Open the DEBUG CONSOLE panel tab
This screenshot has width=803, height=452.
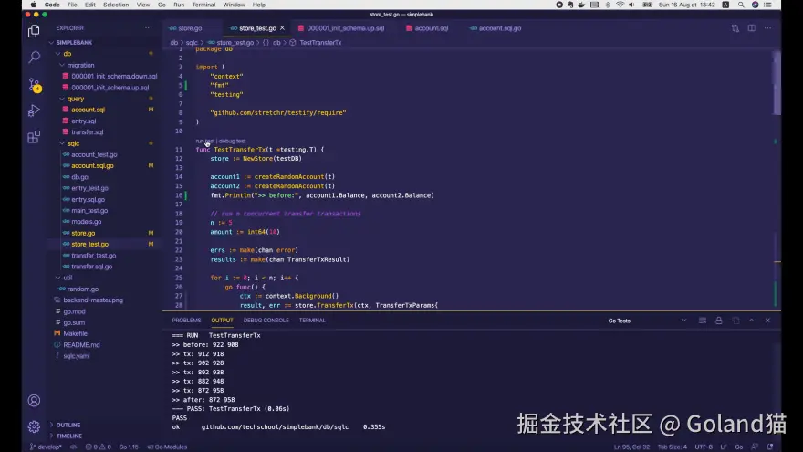click(x=266, y=321)
